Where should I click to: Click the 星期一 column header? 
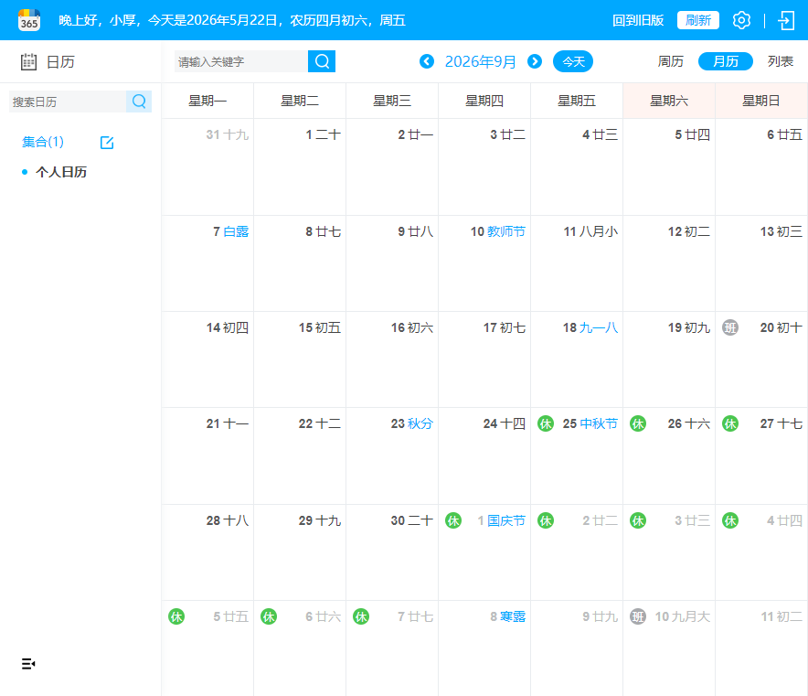(x=207, y=101)
